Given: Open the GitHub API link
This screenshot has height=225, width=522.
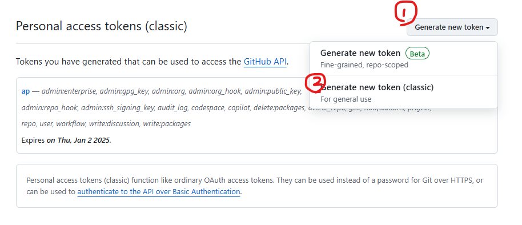Looking at the screenshot, I should coord(265,62).
